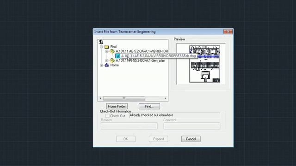296x166 pixels.
Task: Select the 1-Gen_plan tree row
Action: [x=140, y=60]
